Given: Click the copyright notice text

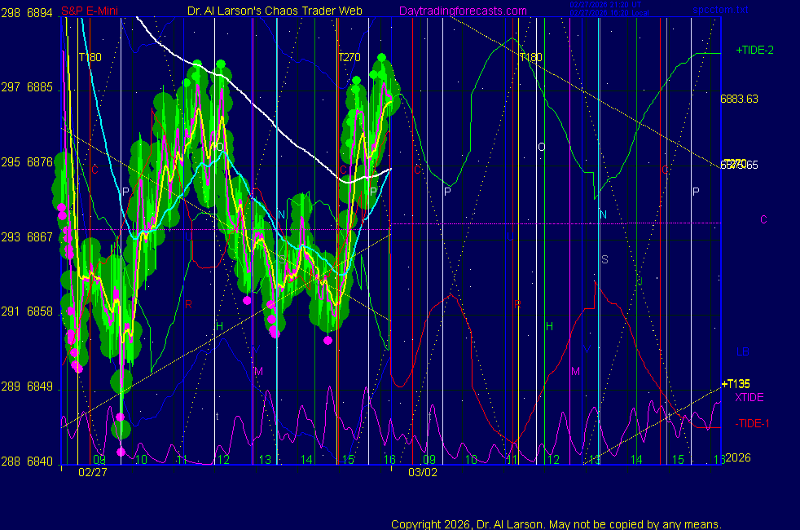Looking at the screenshot, I should pos(556,523).
